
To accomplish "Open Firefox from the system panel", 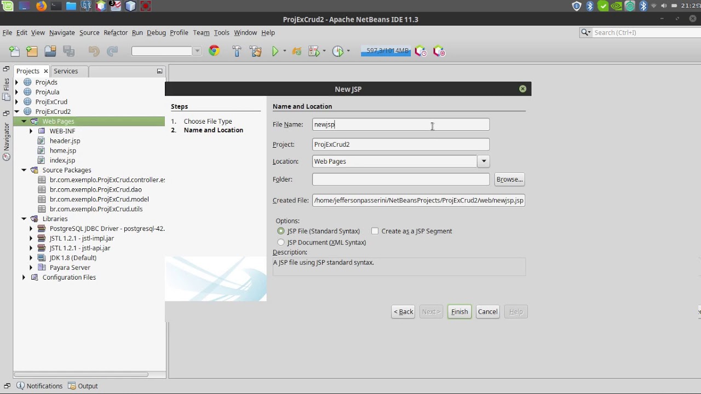I will click(41, 6).
